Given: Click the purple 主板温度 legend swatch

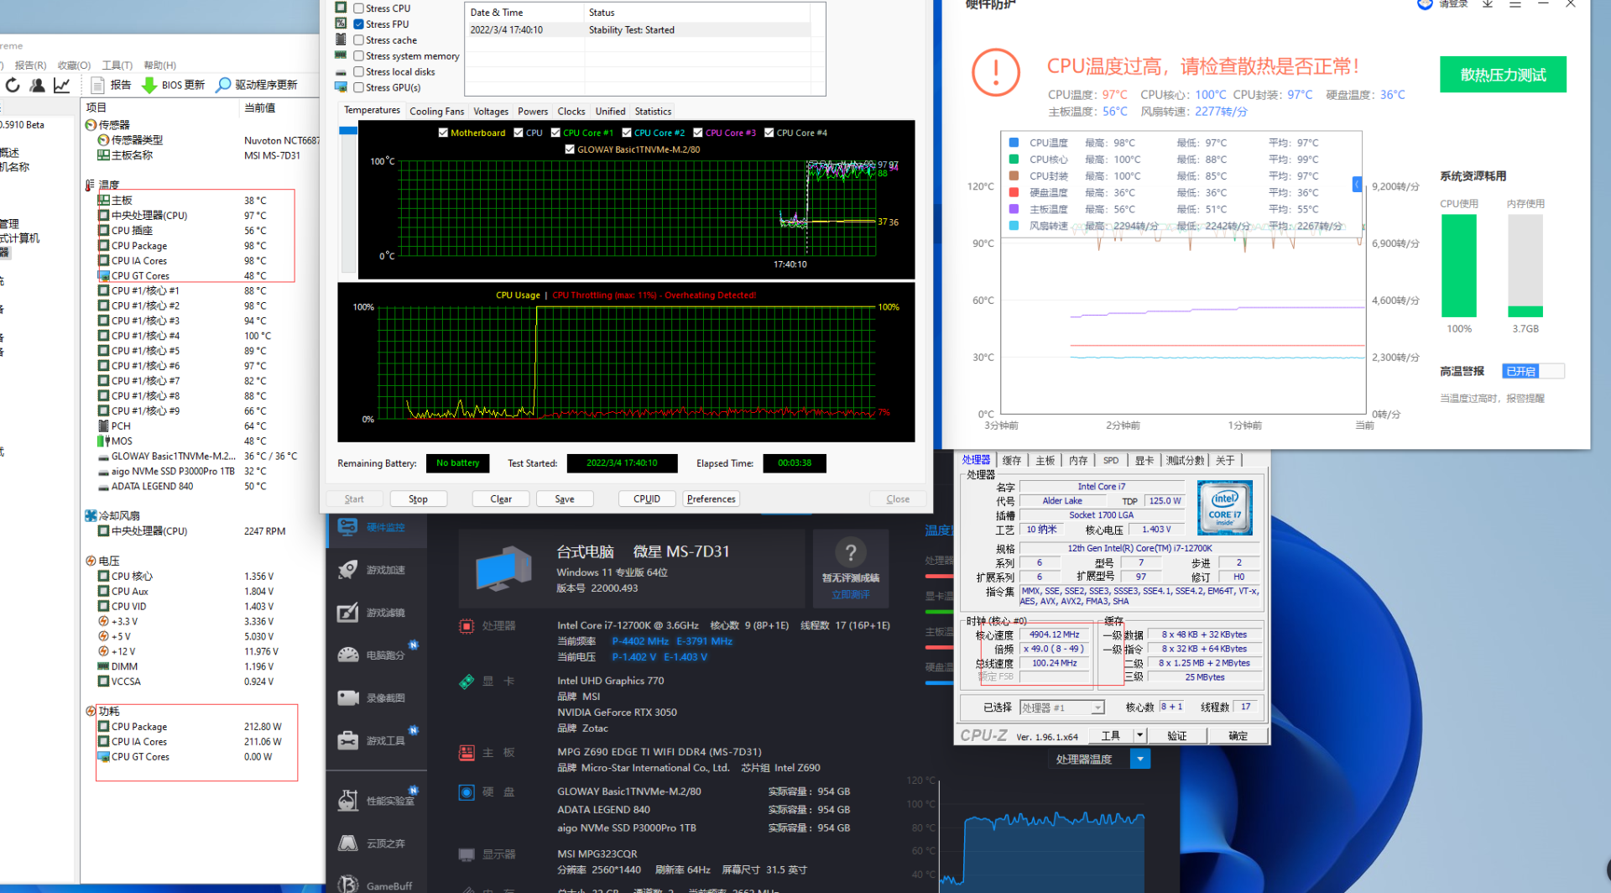Looking at the screenshot, I should pos(1014,209).
